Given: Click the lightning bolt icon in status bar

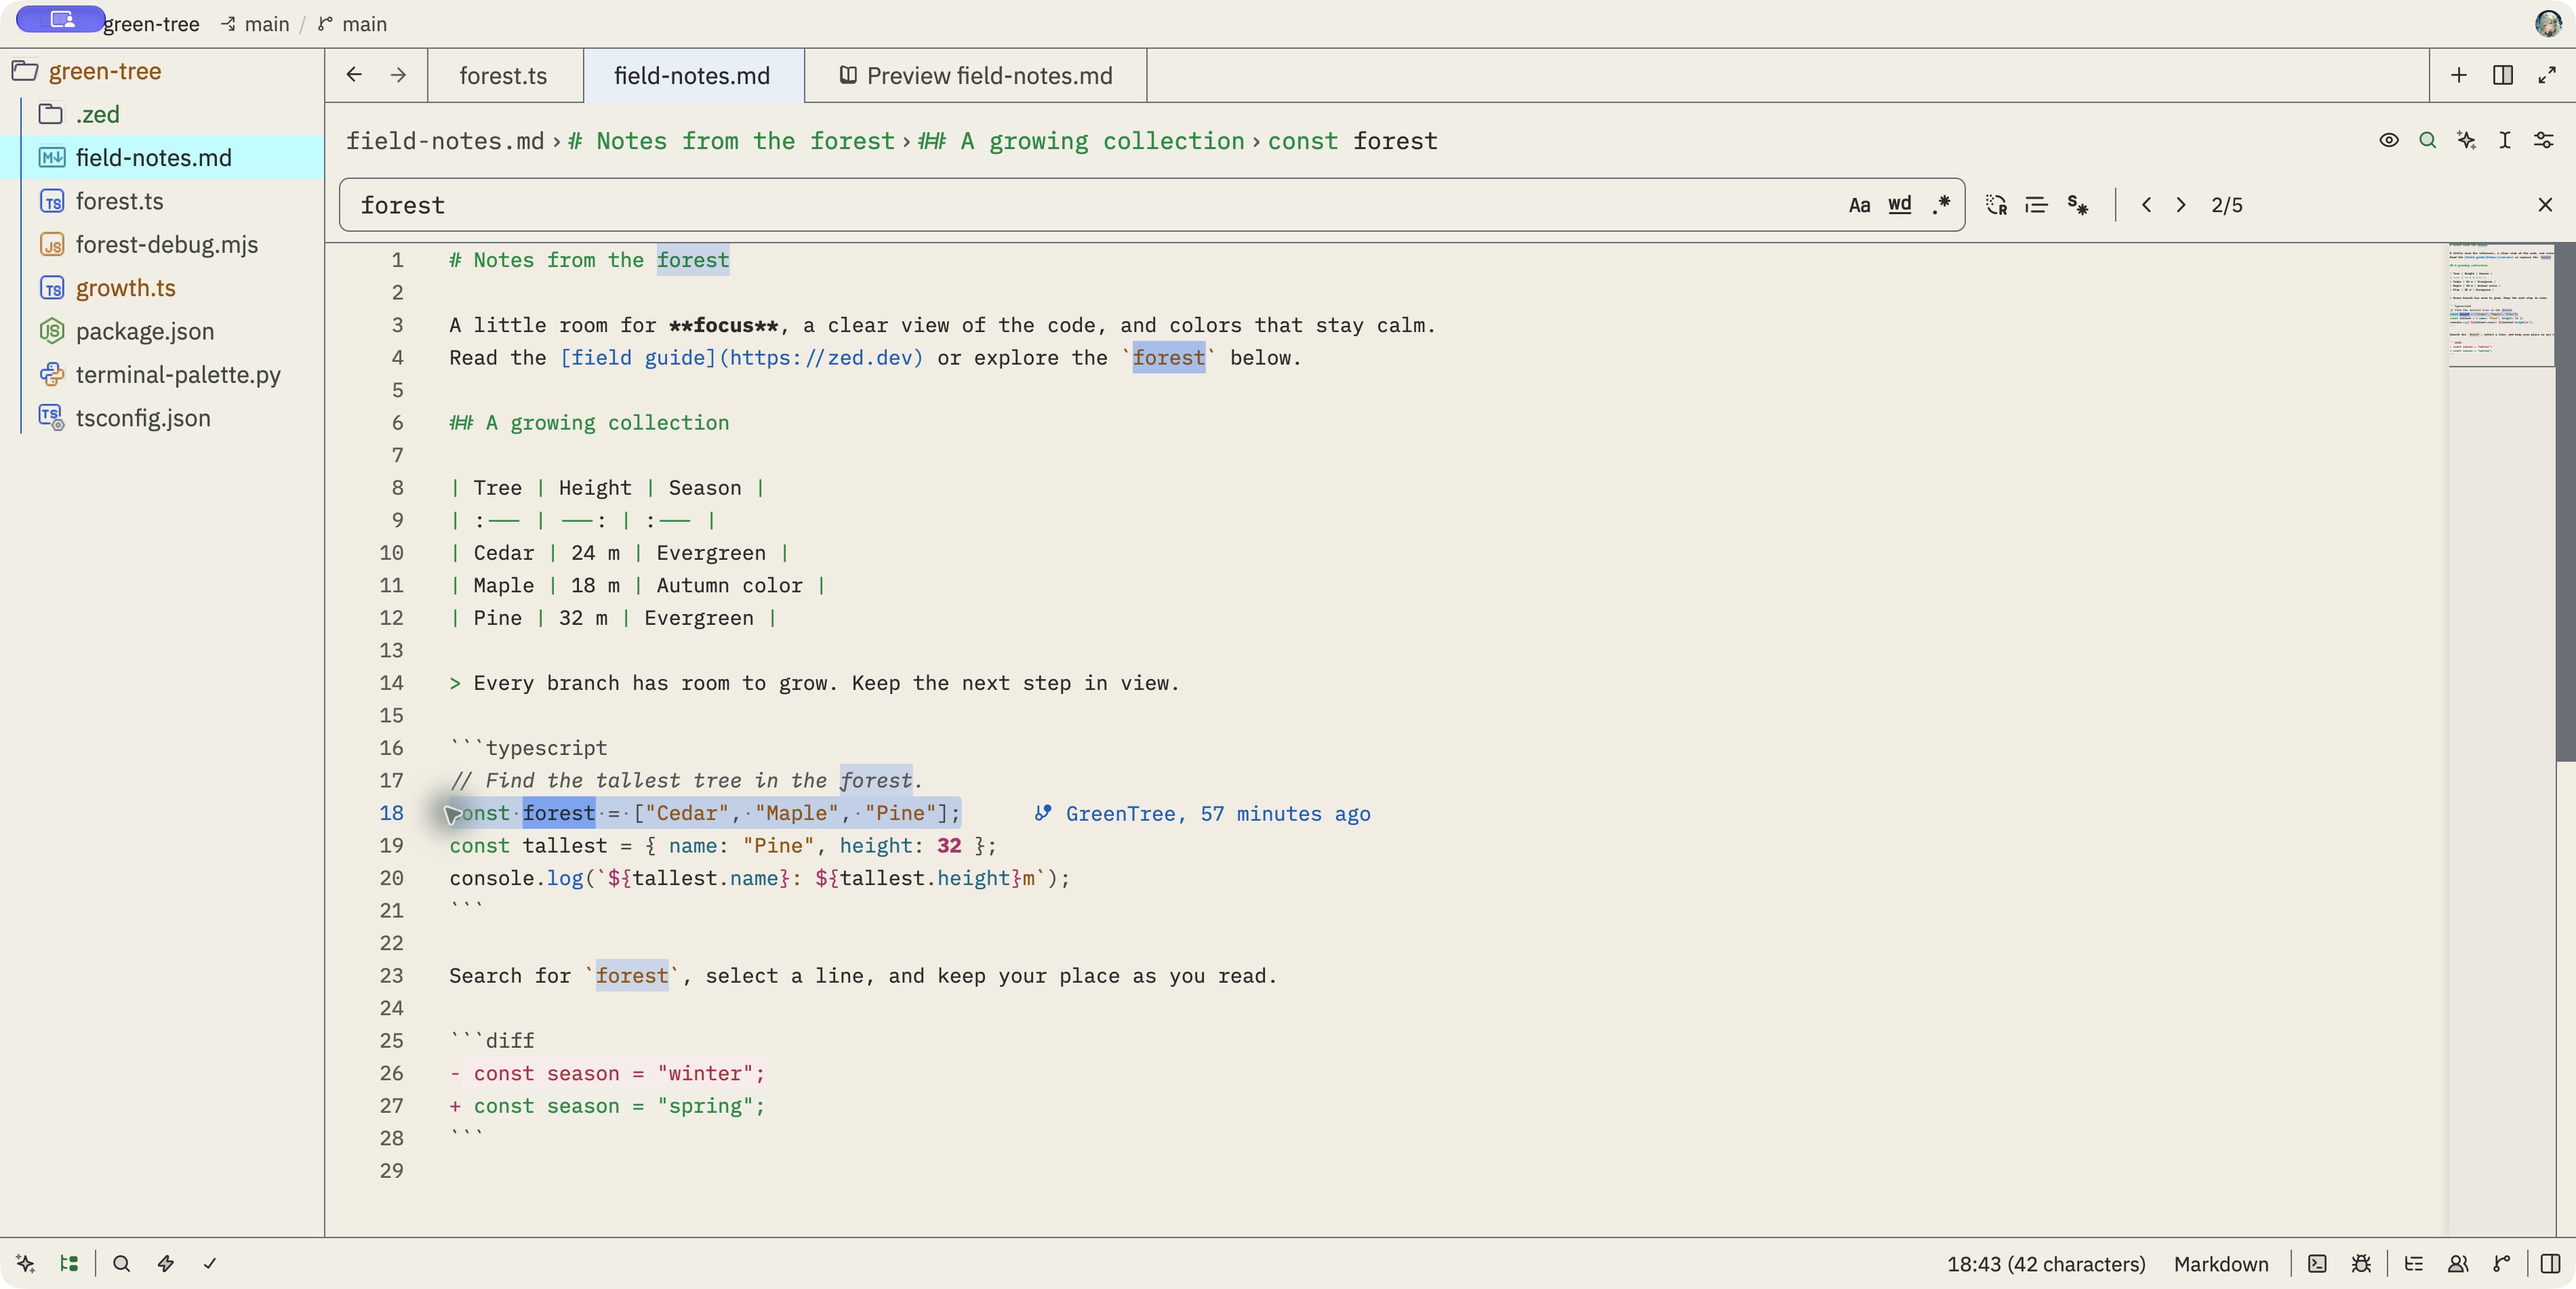Looking at the screenshot, I should click(x=166, y=1264).
